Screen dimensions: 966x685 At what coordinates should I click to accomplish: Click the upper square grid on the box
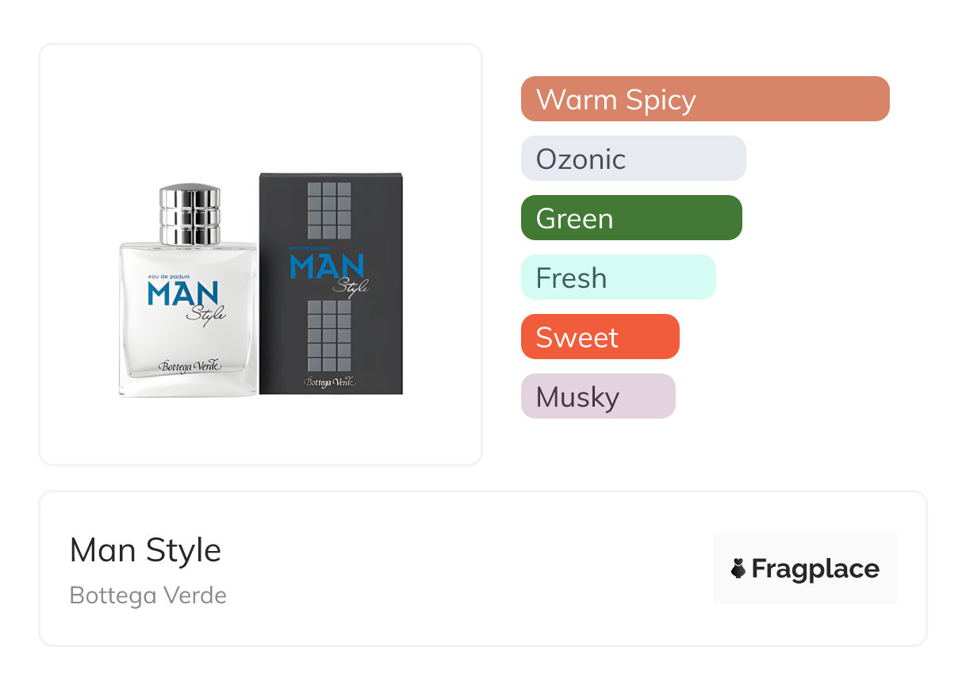[x=330, y=211]
